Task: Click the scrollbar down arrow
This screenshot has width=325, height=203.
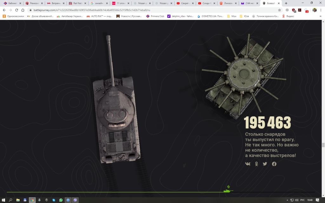Action: tap(323, 195)
